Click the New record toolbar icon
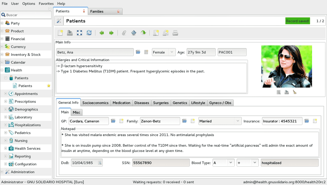This screenshot has width=327, height=185. pos(60,33)
